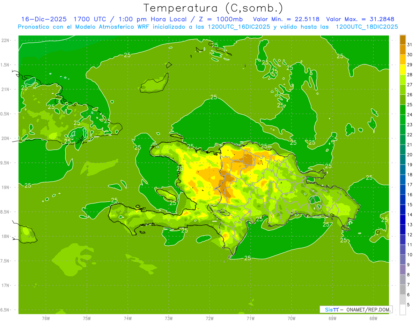
Task: Click the white legend swatch below 5
Action: pos(403,309)
